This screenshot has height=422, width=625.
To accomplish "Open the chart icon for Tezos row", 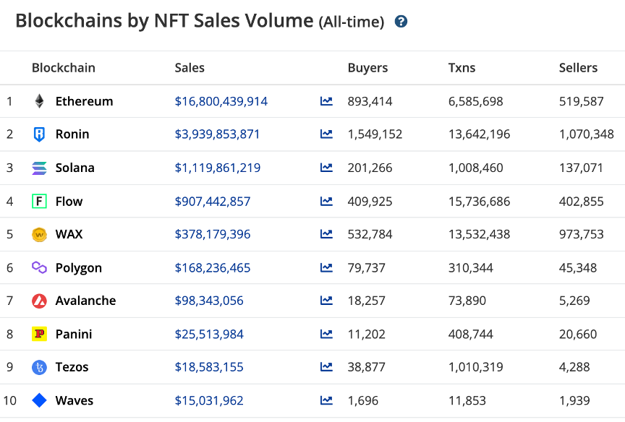I will (326, 367).
